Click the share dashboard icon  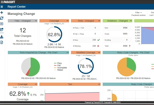[2, 29]
